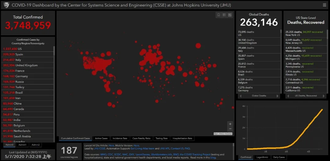Open the map legend list icon
Viewport: 330px width, 161px height.
tap(224, 15)
